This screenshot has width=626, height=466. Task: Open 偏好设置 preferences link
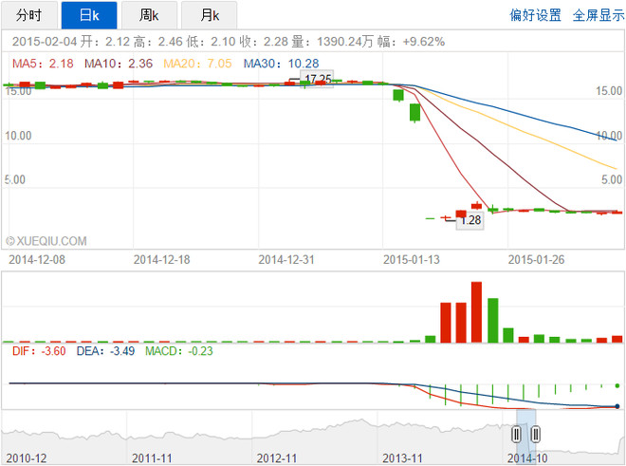click(535, 15)
